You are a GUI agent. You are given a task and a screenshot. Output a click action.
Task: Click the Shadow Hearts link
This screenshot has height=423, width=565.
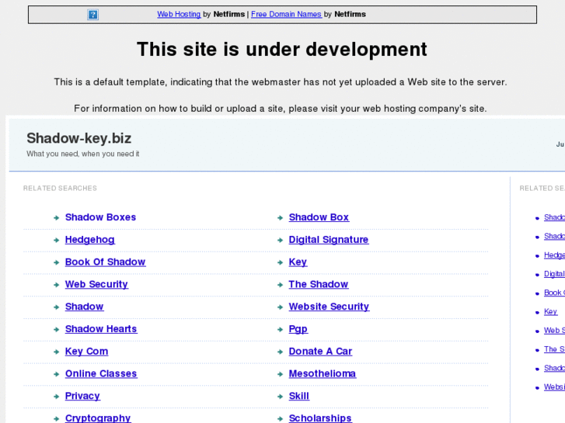(x=101, y=328)
